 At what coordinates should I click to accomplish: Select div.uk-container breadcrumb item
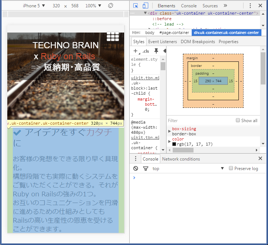(x=226, y=33)
